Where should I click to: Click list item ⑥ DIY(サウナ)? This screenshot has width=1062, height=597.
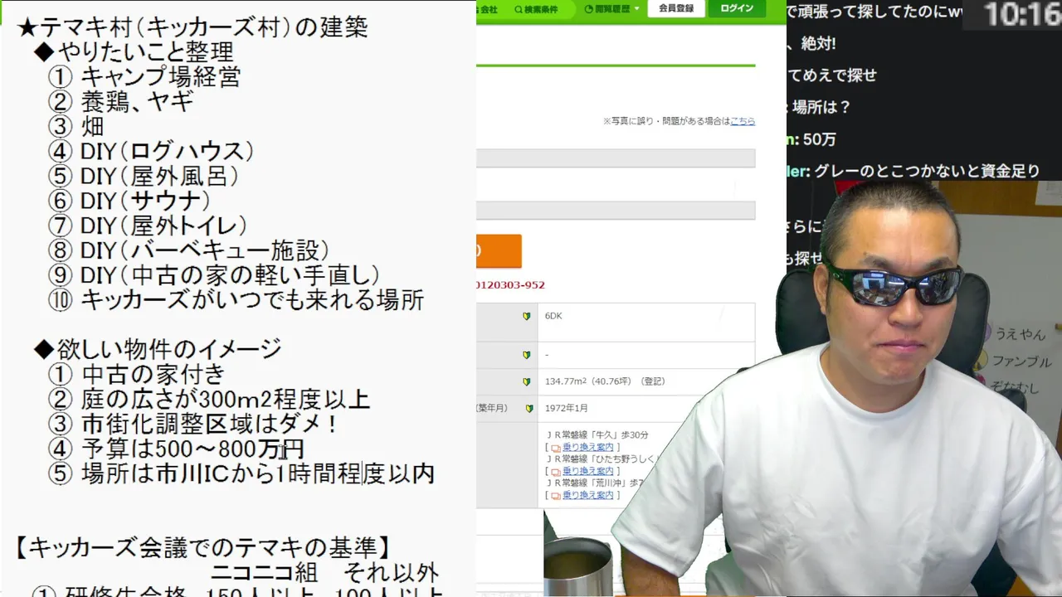point(129,201)
